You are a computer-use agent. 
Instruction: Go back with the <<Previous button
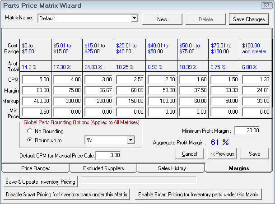(x=222, y=154)
